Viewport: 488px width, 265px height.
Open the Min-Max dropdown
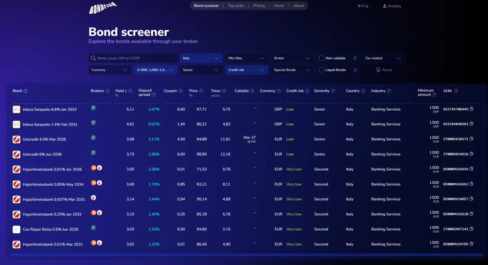[247, 58]
